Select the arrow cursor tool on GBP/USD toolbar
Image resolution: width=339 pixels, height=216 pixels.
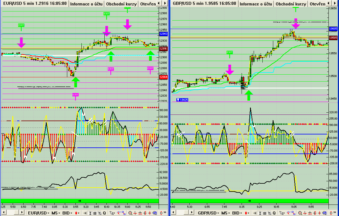click(282, 213)
